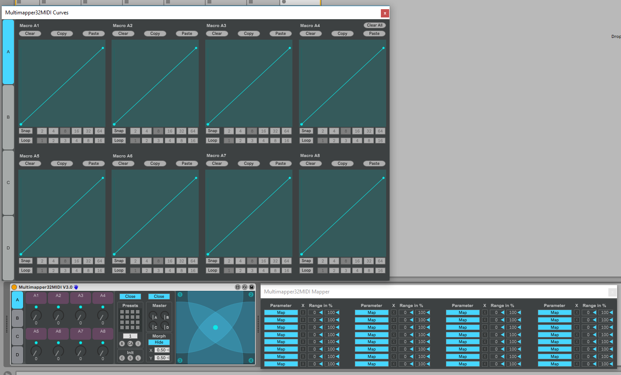Click the blue hand icon beside device title
The height and width of the screenshot is (375, 621).
click(76, 287)
